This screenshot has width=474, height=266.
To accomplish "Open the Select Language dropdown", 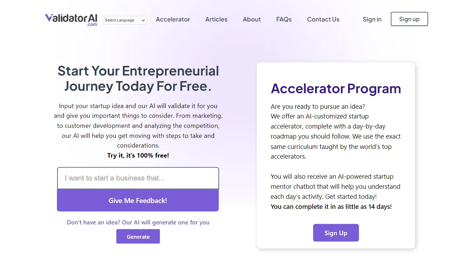I will click(x=125, y=20).
